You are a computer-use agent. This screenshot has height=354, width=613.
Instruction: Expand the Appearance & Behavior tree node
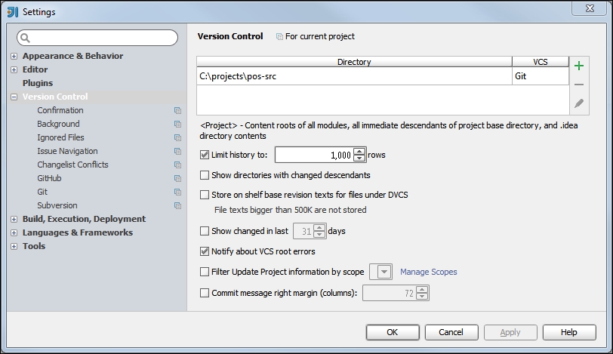(x=14, y=57)
